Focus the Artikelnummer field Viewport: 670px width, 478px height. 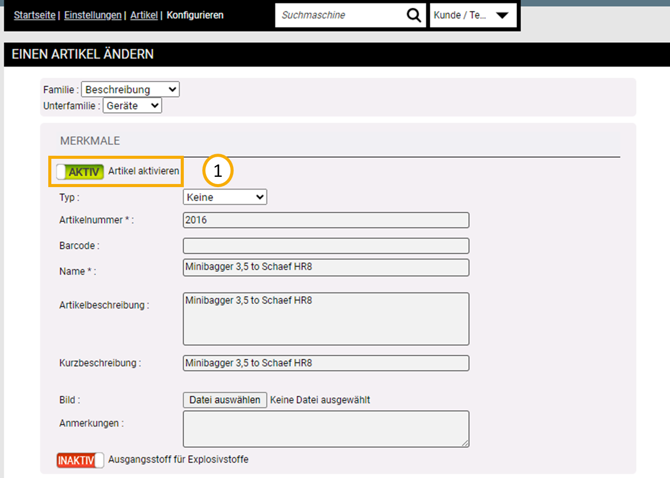coord(326,220)
